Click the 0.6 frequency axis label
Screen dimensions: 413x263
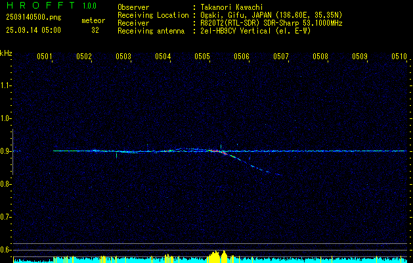click(5, 250)
